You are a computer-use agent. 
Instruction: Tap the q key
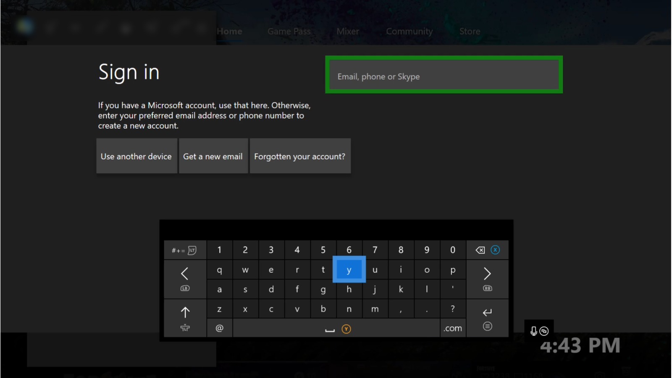pos(220,270)
